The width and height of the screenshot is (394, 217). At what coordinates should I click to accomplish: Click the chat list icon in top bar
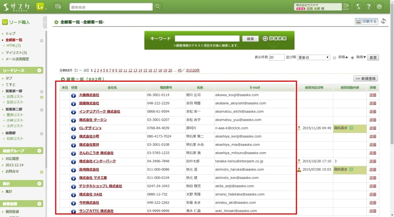[58, 7]
